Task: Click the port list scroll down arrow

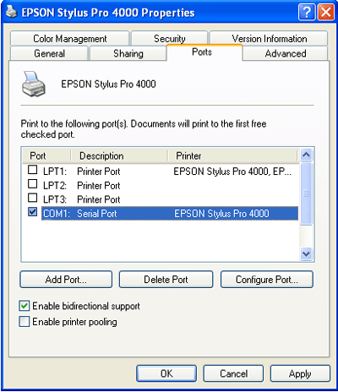Action: pyautogui.click(x=306, y=253)
